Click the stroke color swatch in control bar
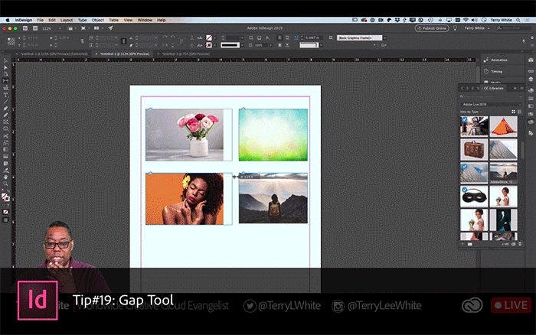The image size is (536, 335). (x=209, y=44)
